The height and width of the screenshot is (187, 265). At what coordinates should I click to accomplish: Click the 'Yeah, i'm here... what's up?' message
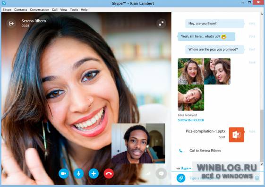[x=206, y=36]
